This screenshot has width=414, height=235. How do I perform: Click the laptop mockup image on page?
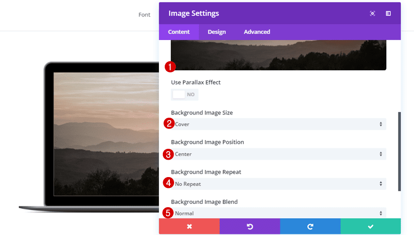click(90, 137)
